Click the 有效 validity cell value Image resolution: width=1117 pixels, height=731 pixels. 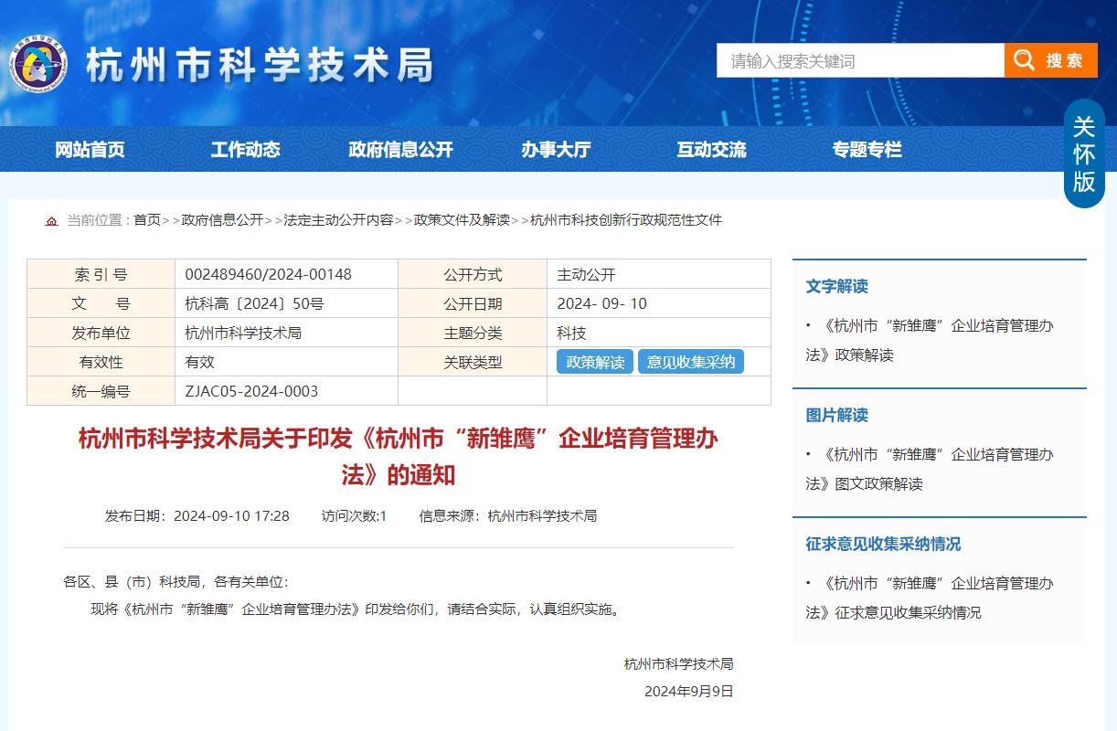pyautogui.click(x=199, y=362)
